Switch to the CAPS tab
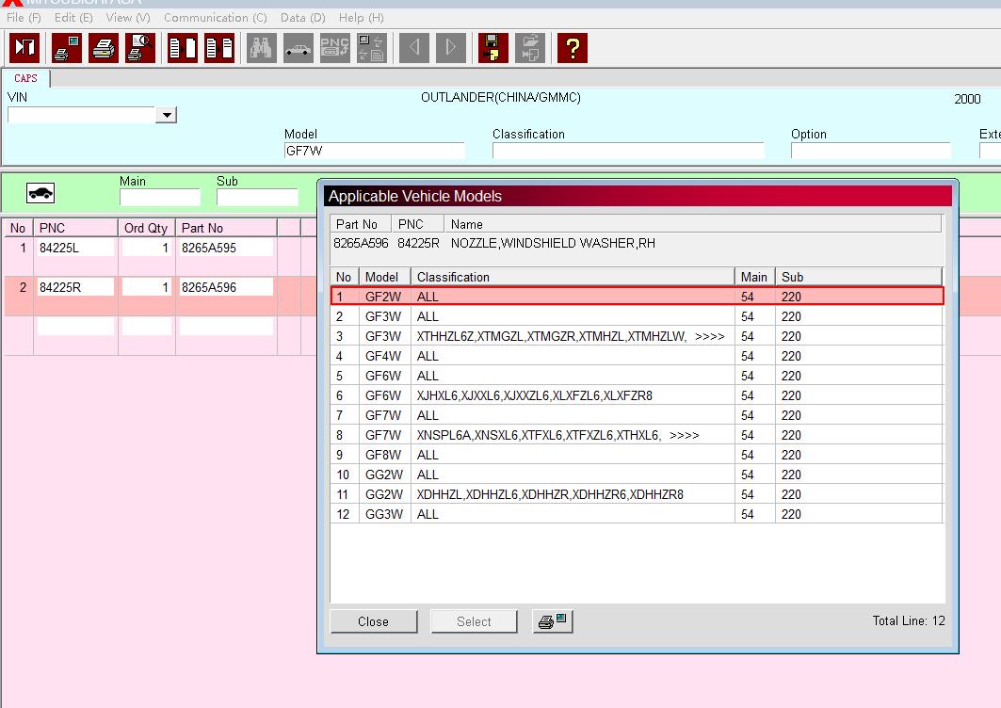This screenshot has width=1001, height=708. point(25,79)
